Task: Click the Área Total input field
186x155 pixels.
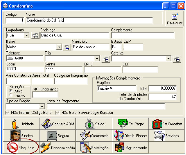Action: 43,81
